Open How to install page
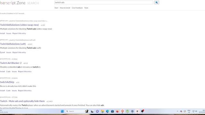 click(x=65, y=8)
